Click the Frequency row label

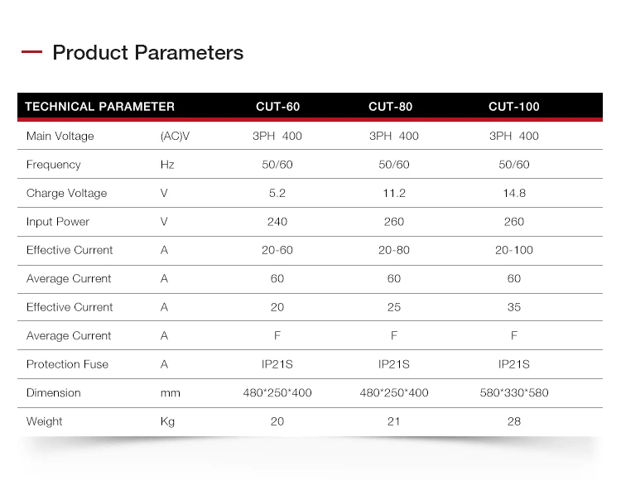[x=53, y=165]
